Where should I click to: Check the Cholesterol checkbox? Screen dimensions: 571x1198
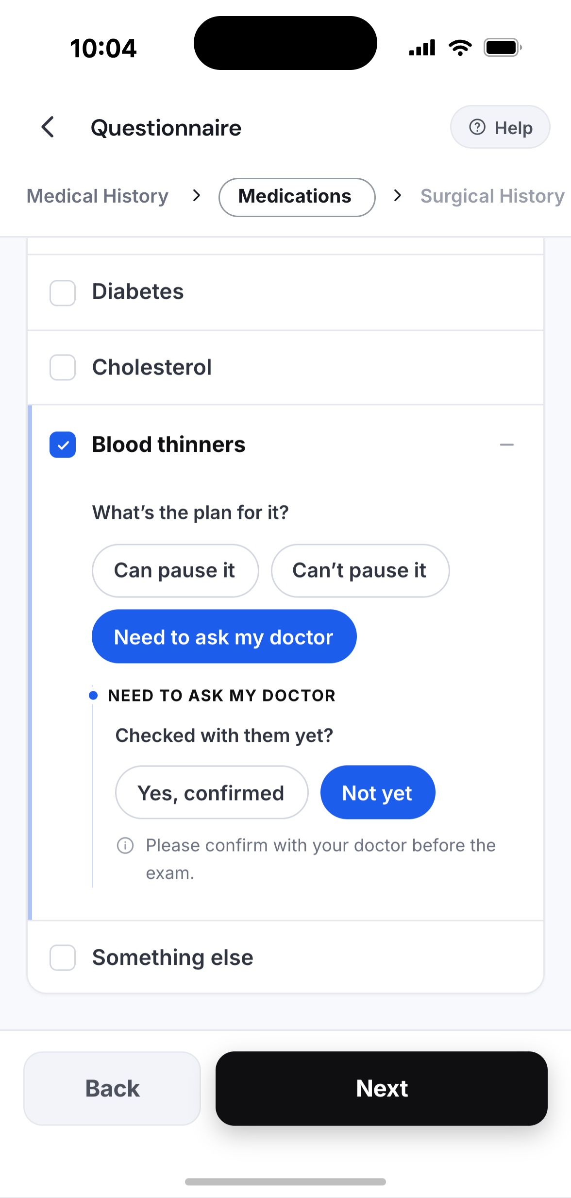tap(63, 367)
